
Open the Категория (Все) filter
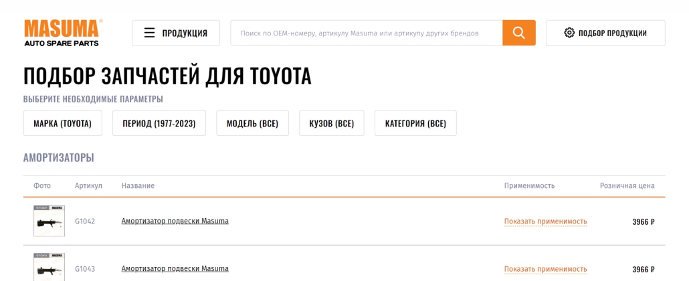(x=415, y=124)
